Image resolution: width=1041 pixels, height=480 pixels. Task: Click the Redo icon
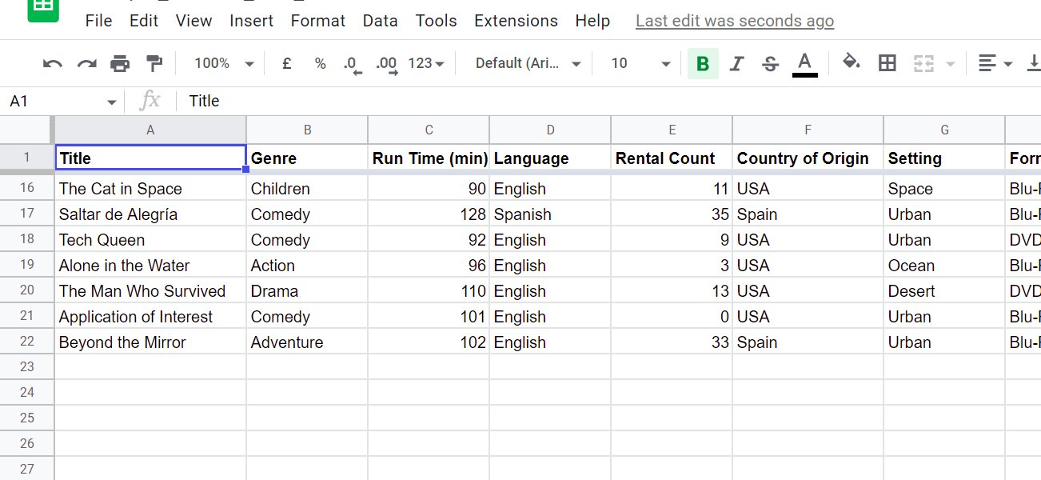86,62
